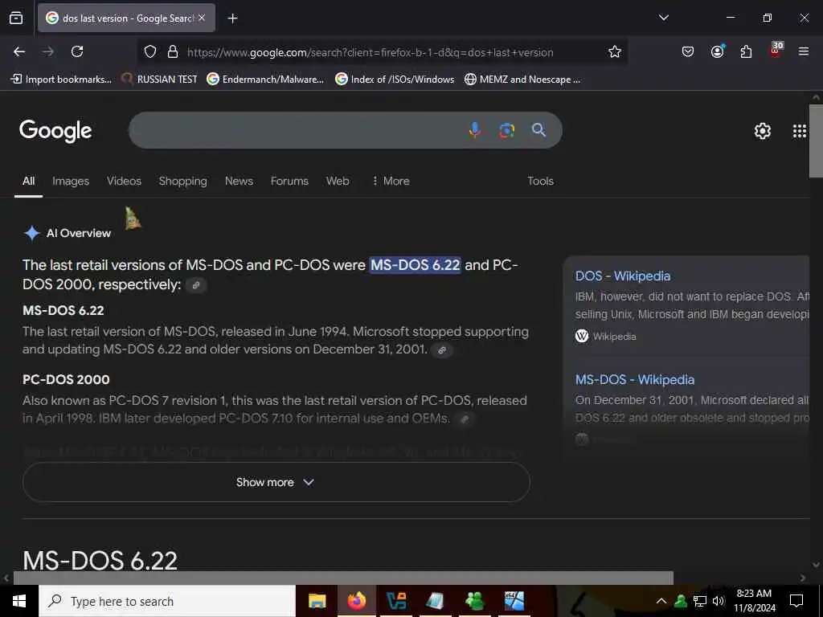The height and width of the screenshot is (617, 823).
Task: Click the vertical page scrollbar thumb
Action: [816, 141]
